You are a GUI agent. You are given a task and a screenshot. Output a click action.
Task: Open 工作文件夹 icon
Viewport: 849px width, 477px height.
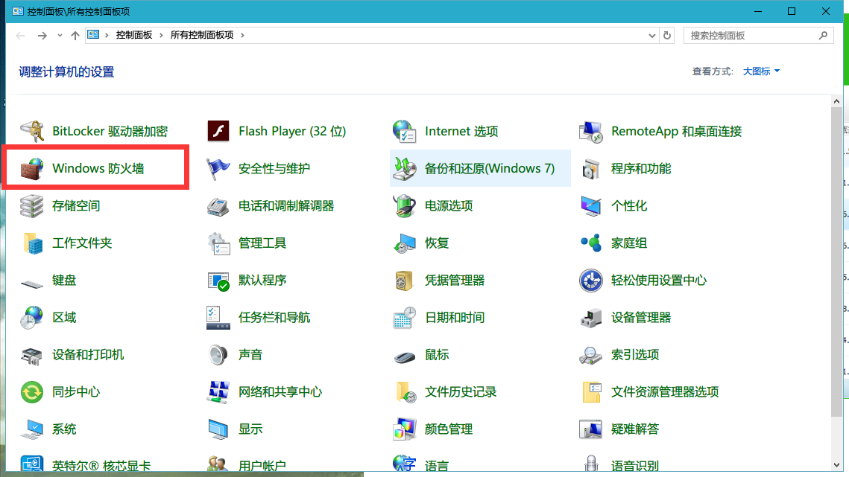32,243
